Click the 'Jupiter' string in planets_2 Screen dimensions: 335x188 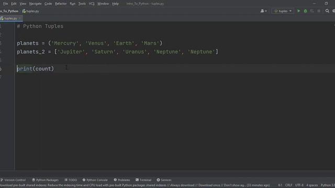[x=71, y=52]
